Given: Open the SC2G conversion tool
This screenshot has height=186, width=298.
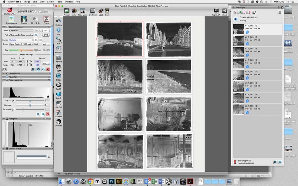Looking at the screenshot, I should [x=101, y=12].
